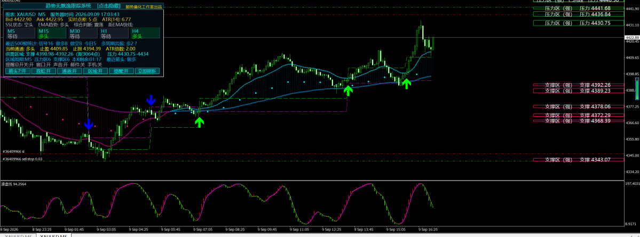This screenshot has width=640, height=237.
Task: Click the 9 Sep 07:05 time axis label
Action: (203, 229)
